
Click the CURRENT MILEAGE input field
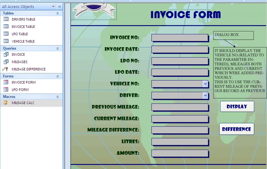tap(180, 119)
